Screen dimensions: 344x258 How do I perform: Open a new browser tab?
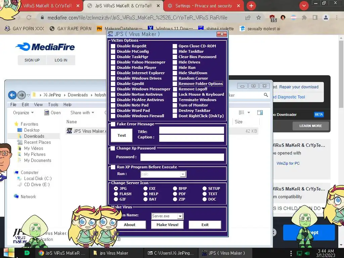(251, 6)
